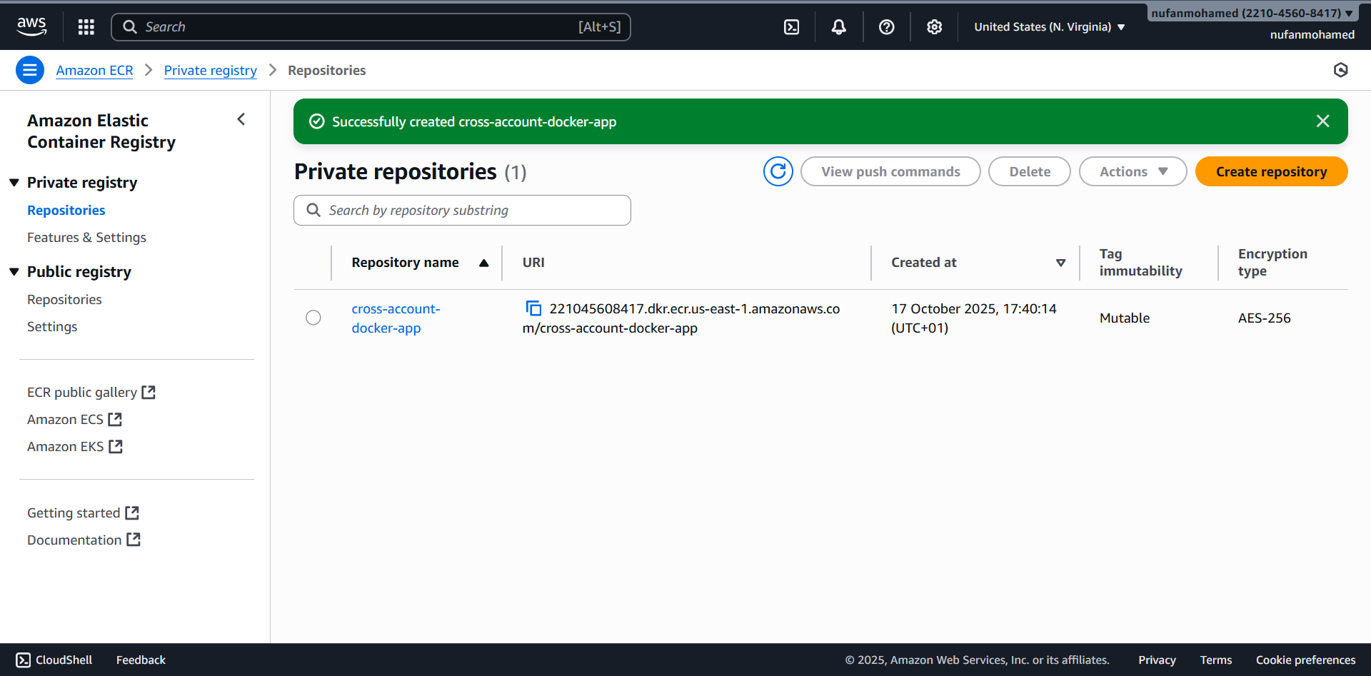Open the Terms footer link

[1216, 660]
